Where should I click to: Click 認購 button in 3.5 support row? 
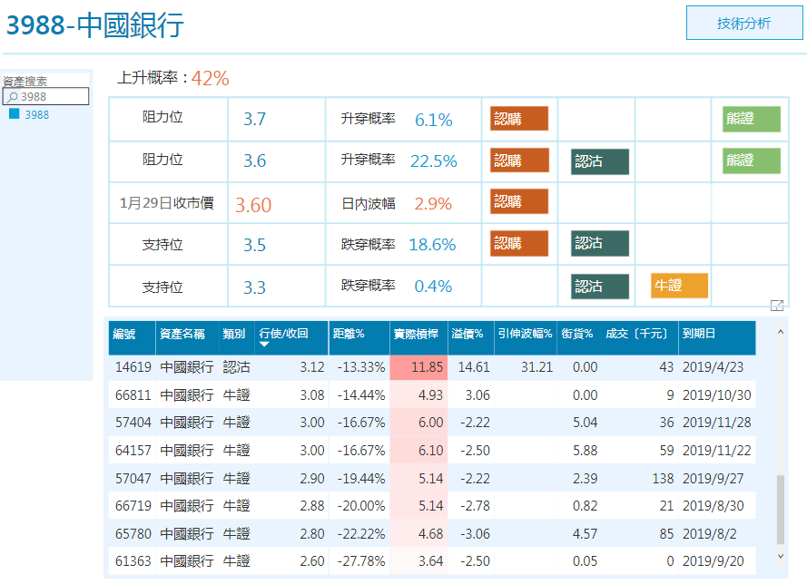[519, 243]
